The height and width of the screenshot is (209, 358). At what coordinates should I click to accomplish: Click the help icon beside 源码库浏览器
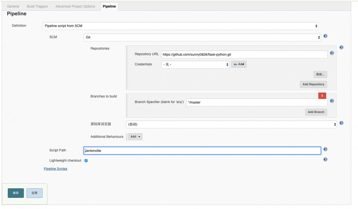tap(341, 123)
